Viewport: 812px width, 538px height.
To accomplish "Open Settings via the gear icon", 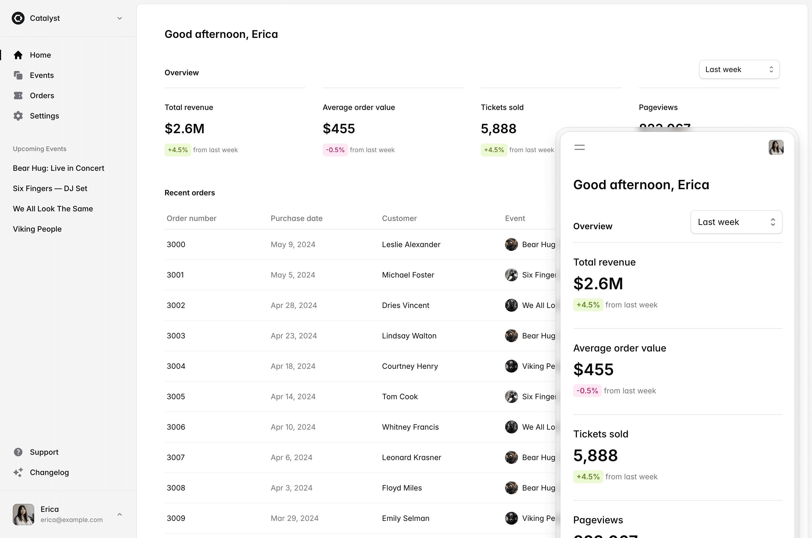I will (x=18, y=116).
